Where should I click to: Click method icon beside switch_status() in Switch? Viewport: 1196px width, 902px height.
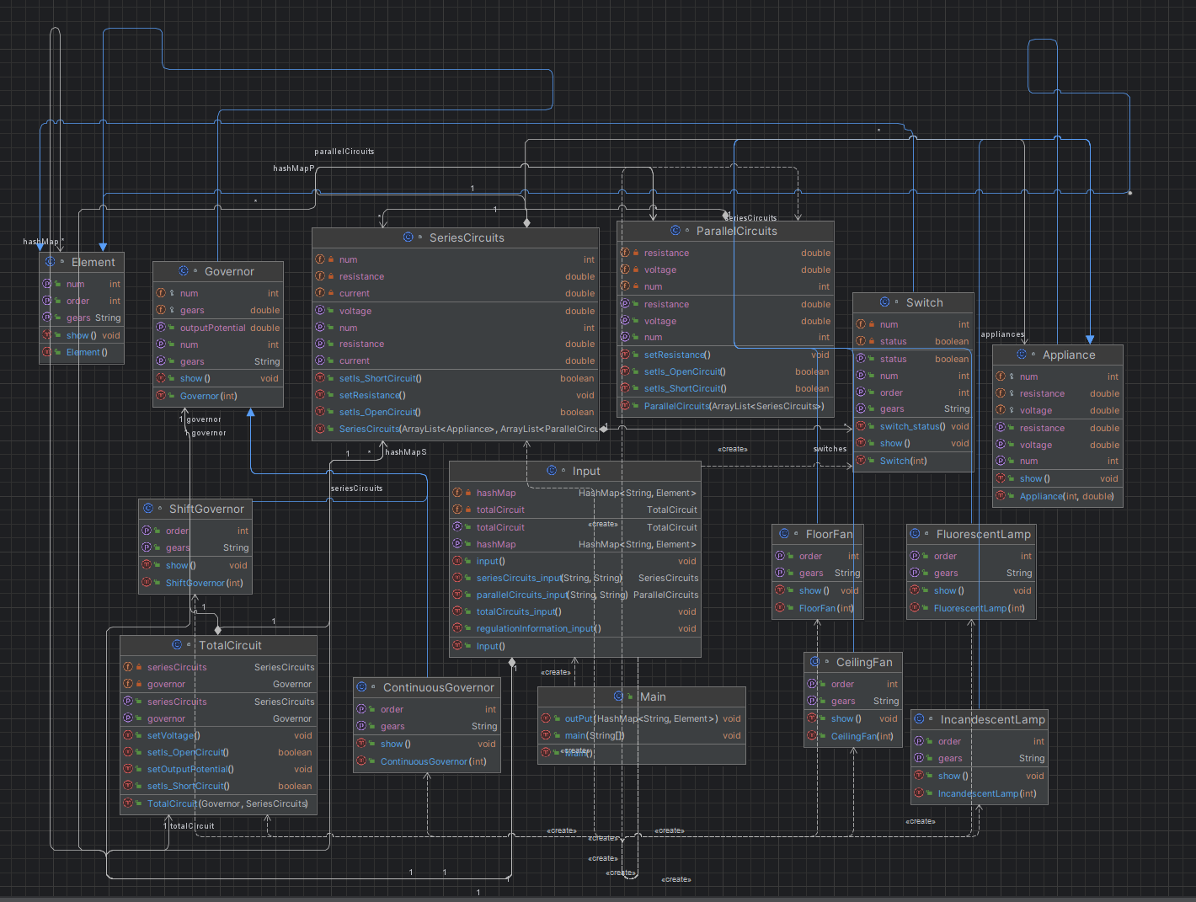[x=861, y=426]
